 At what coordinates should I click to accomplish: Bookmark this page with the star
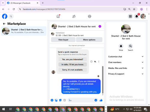point(134,9)
